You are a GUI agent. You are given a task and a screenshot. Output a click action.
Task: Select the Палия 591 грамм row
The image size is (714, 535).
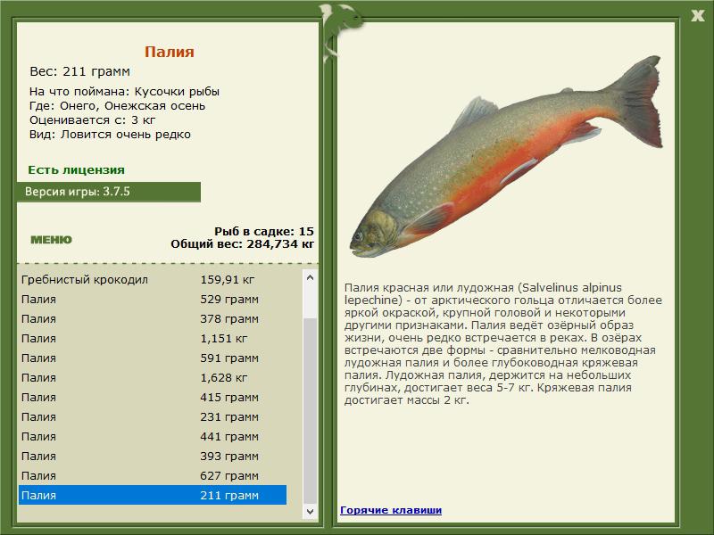click(153, 358)
